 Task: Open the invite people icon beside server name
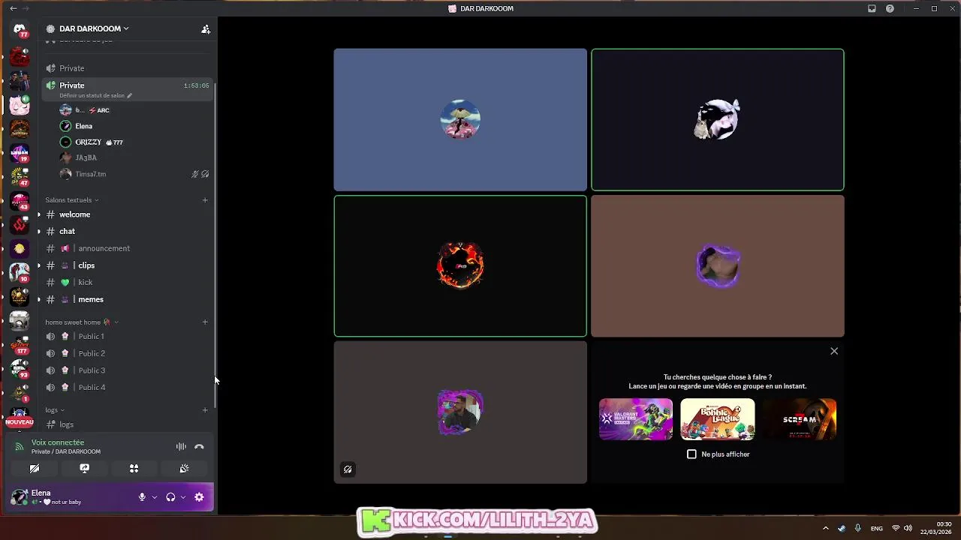(206, 29)
